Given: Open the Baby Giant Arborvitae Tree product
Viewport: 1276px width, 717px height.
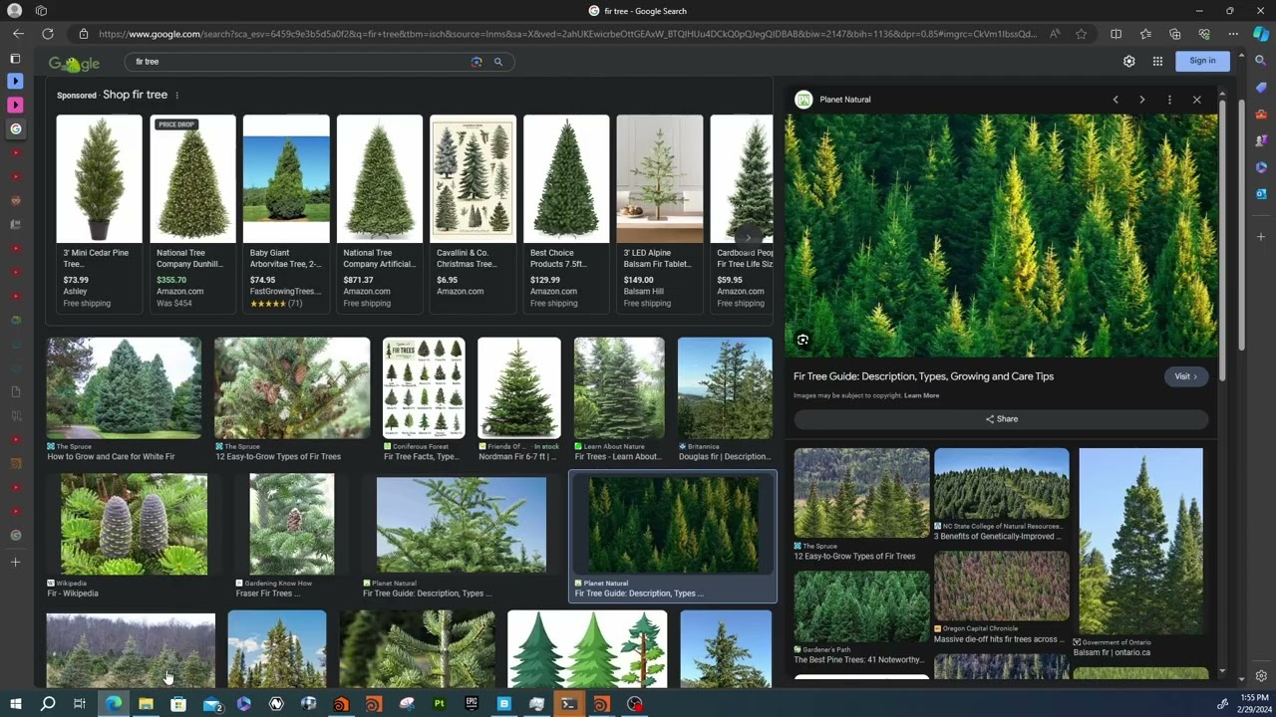Looking at the screenshot, I should tap(286, 213).
